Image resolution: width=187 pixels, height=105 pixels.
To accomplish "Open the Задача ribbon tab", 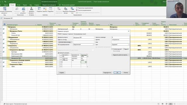I will pos(6,5).
